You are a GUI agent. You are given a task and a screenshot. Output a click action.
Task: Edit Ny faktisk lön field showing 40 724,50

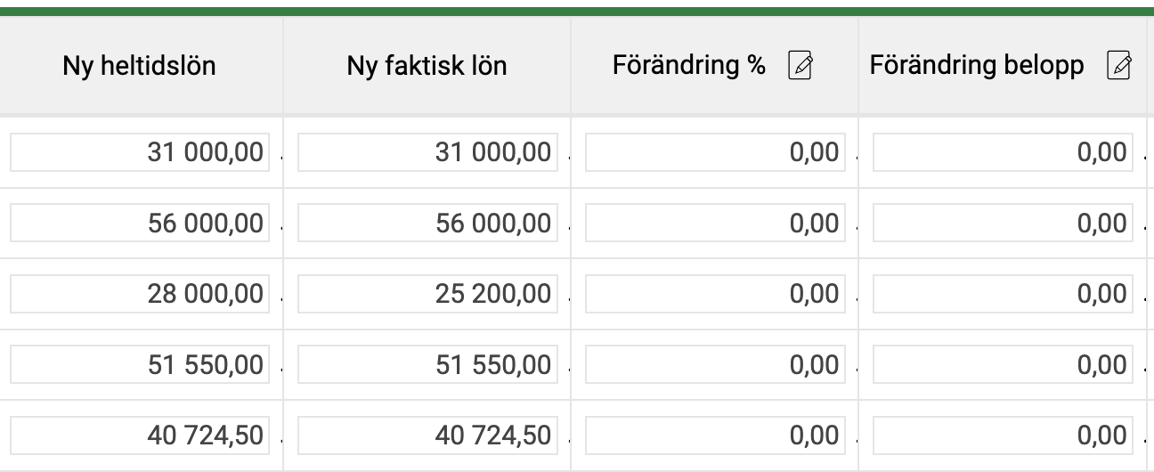427,435
